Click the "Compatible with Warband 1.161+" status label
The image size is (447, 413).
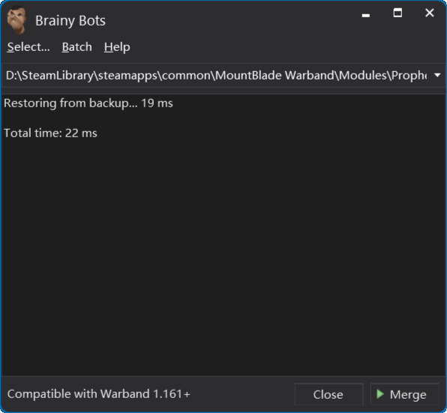(x=99, y=394)
